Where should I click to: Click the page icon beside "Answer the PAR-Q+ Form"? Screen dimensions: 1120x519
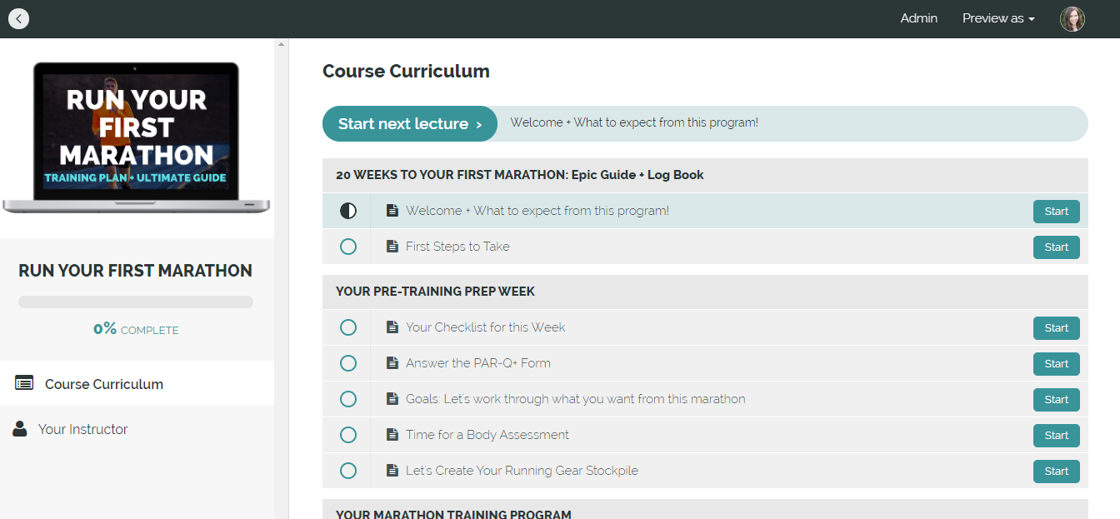pyautogui.click(x=392, y=362)
